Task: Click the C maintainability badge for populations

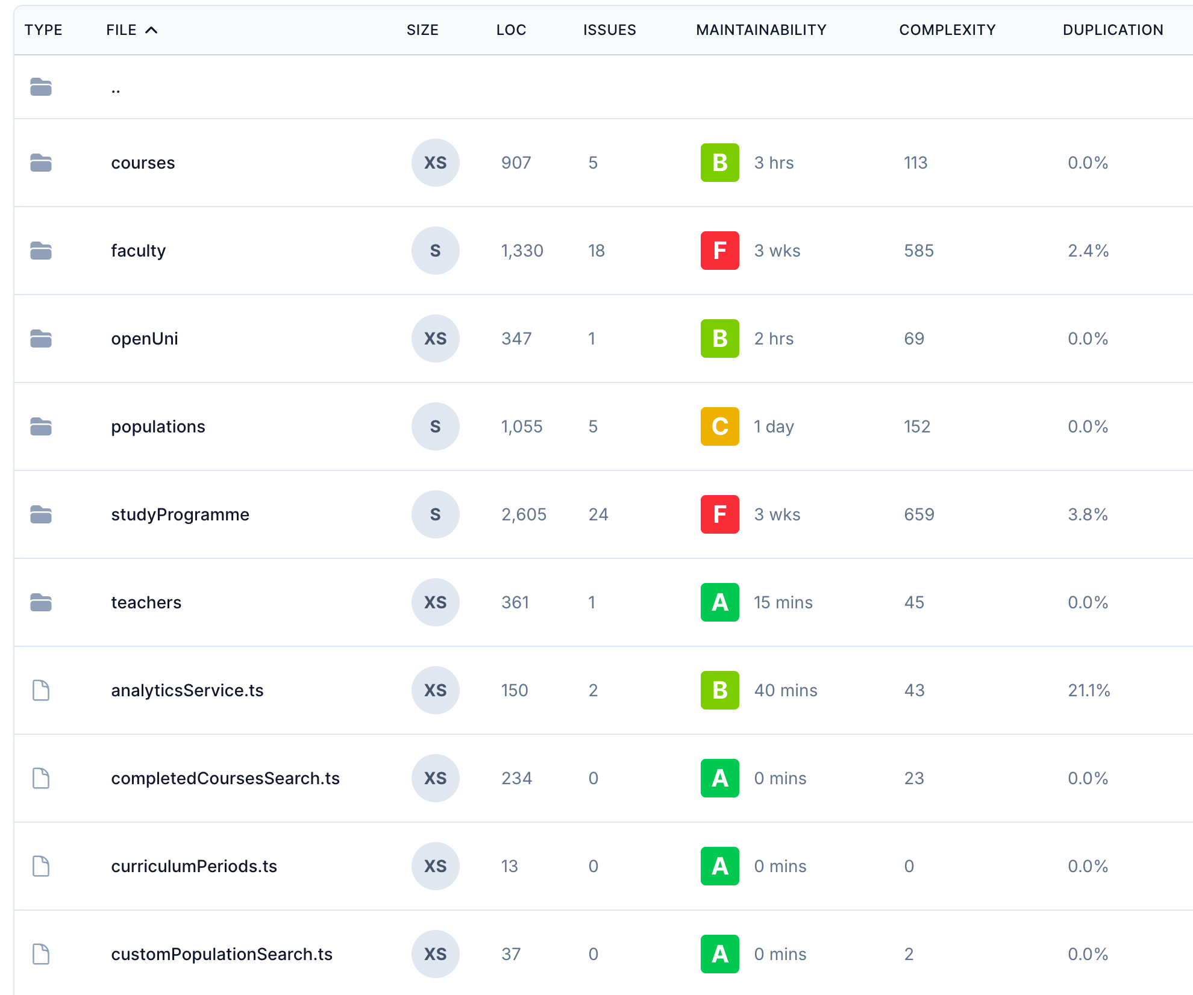Action: point(719,426)
